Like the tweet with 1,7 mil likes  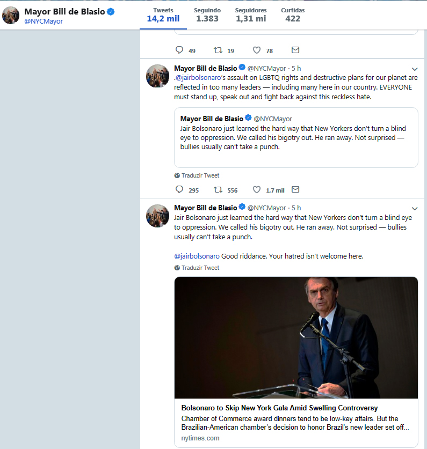pyautogui.click(x=257, y=190)
